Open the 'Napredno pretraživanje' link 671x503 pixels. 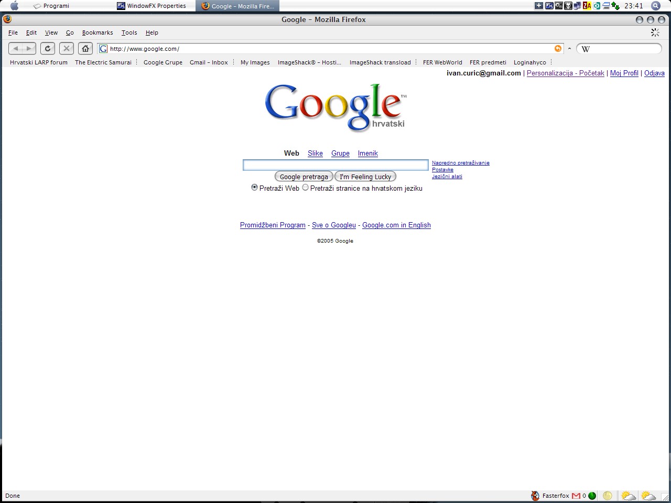tap(461, 163)
